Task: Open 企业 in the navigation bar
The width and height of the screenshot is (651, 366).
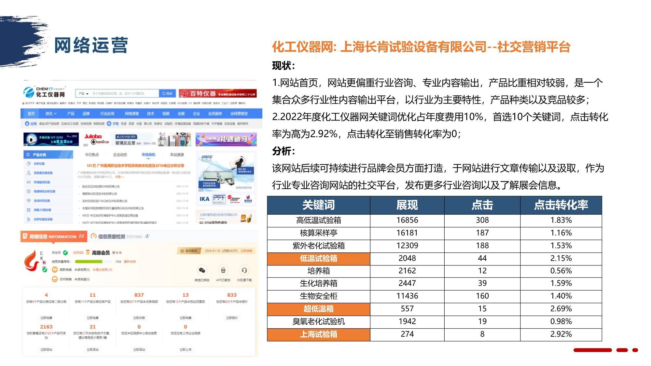Action: [196, 114]
